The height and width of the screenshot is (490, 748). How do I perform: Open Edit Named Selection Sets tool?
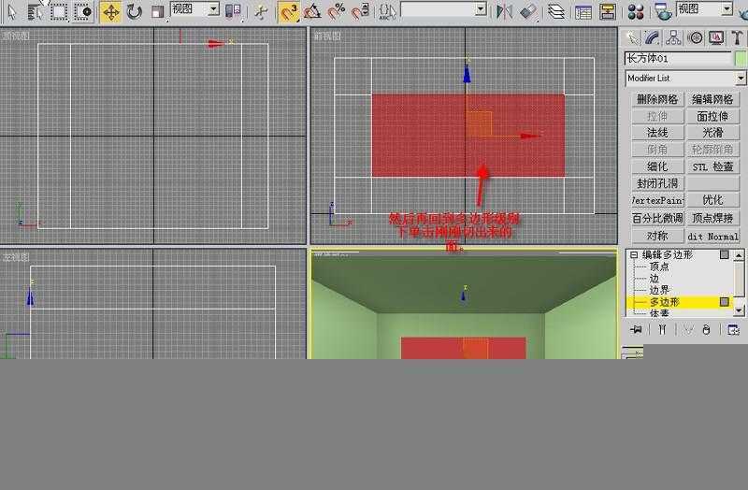(387, 11)
